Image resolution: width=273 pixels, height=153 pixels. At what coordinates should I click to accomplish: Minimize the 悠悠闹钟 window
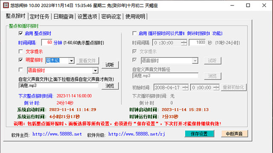click(232, 6)
